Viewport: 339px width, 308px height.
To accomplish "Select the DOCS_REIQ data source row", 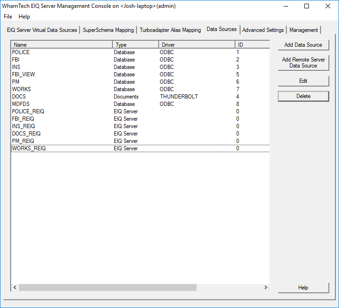I will pos(140,134).
